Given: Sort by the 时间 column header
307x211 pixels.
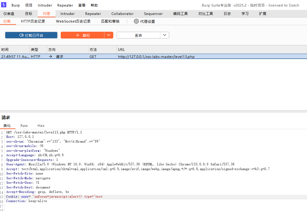Looking at the screenshot, I should point(15,50).
